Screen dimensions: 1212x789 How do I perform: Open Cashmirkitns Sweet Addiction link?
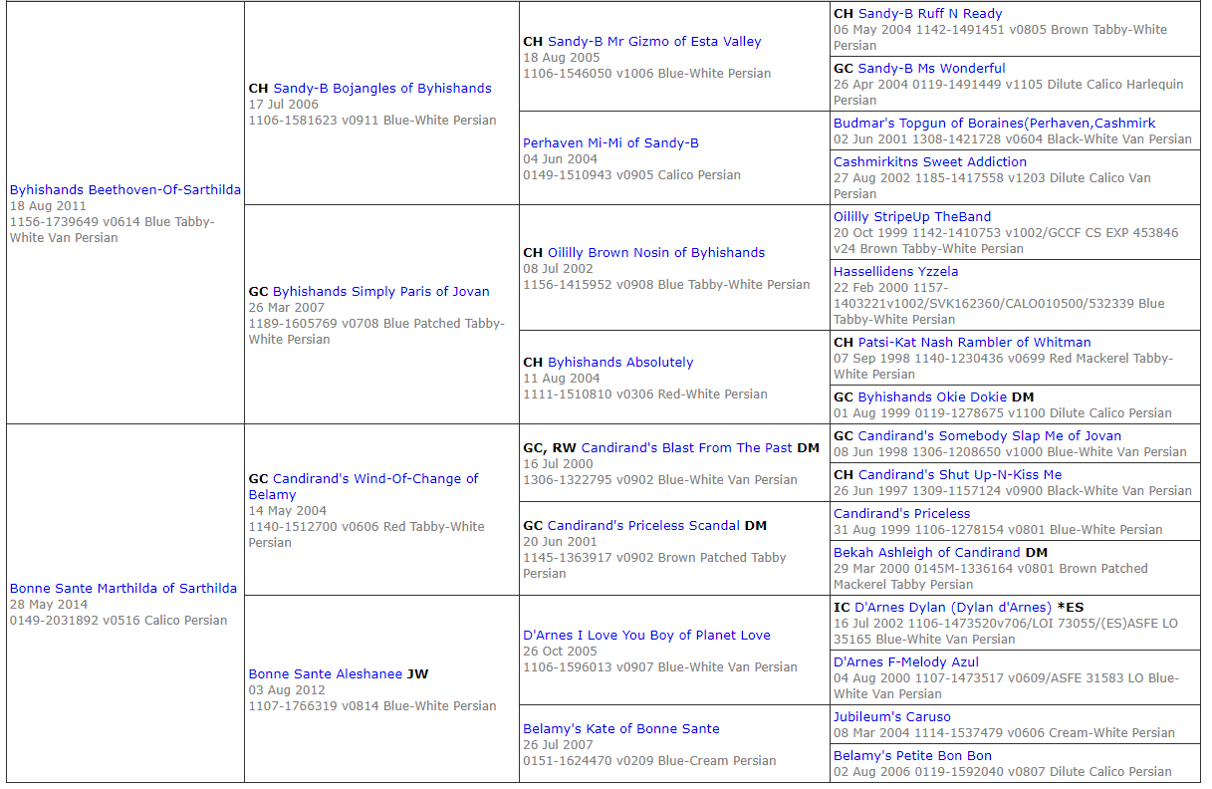(x=929, y=162)
